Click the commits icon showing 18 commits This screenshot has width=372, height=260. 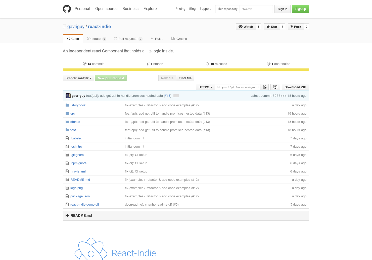tap(85, 64)
